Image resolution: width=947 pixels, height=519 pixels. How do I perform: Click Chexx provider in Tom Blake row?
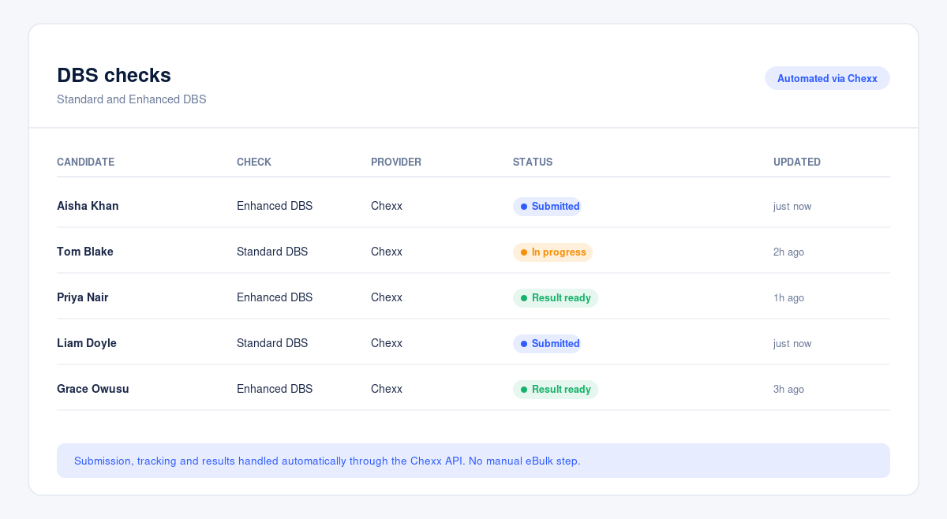pyautogui.click(x=387, y=252)
